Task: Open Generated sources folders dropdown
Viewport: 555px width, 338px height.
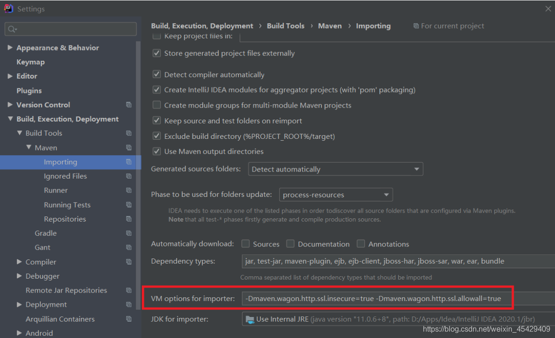Action: point(335,169)
